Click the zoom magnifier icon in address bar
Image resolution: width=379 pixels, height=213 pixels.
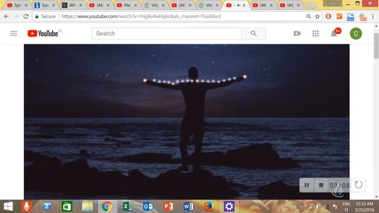(x=309, y=17)
